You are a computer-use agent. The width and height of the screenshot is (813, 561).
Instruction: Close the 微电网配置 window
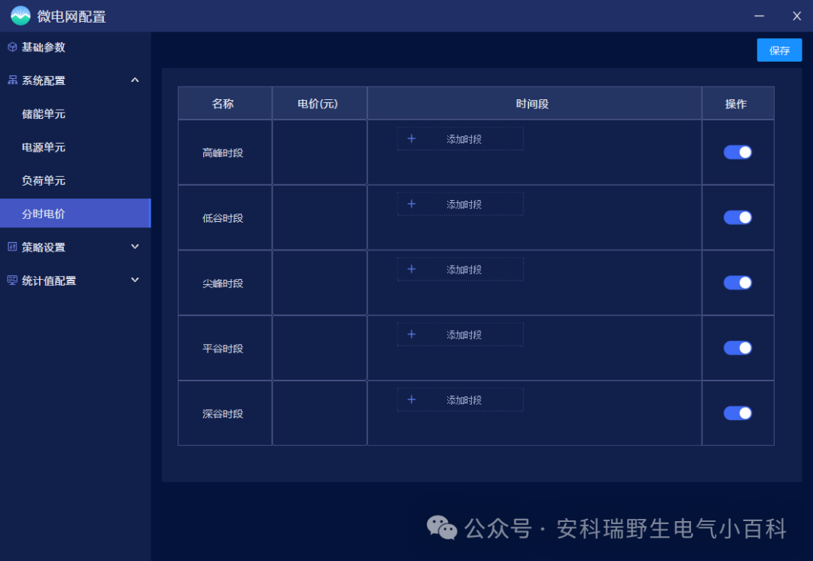pyautogui.click(x=797, y=16)
